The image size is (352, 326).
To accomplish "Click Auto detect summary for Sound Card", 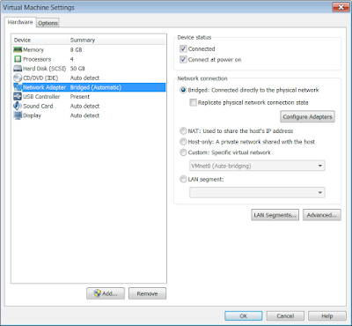I will [84, 106].
